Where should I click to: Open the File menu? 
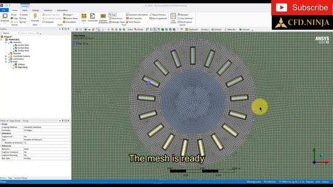coord(4,10)
